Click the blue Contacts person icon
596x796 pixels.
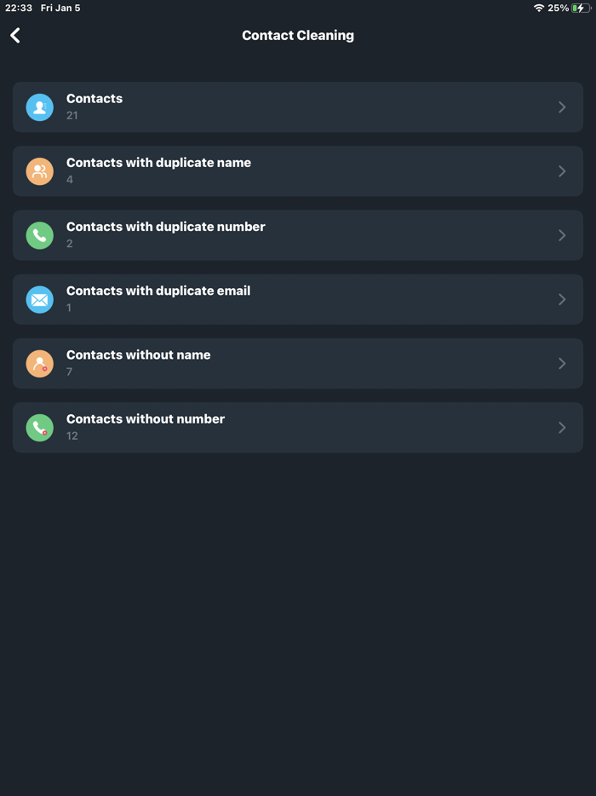coord(39,107)
